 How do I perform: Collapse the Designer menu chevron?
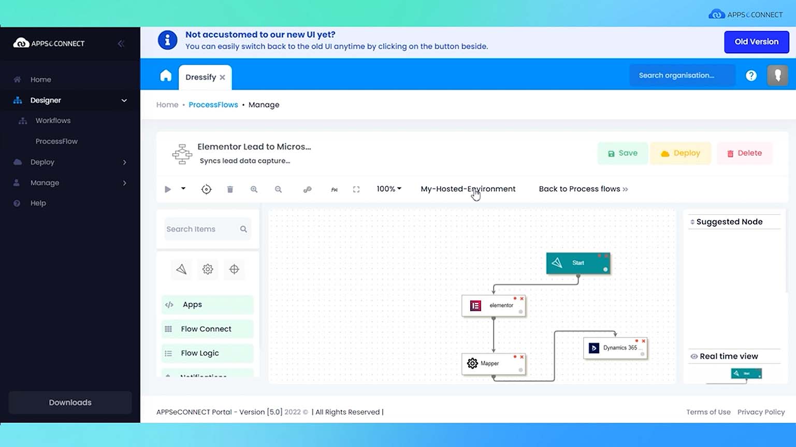(124, 100)
